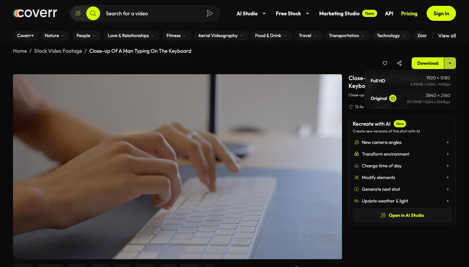This screenshot has width=469, height=267.
Task: Click the Recreate with AI heading
Action: (x=372, y=124)
